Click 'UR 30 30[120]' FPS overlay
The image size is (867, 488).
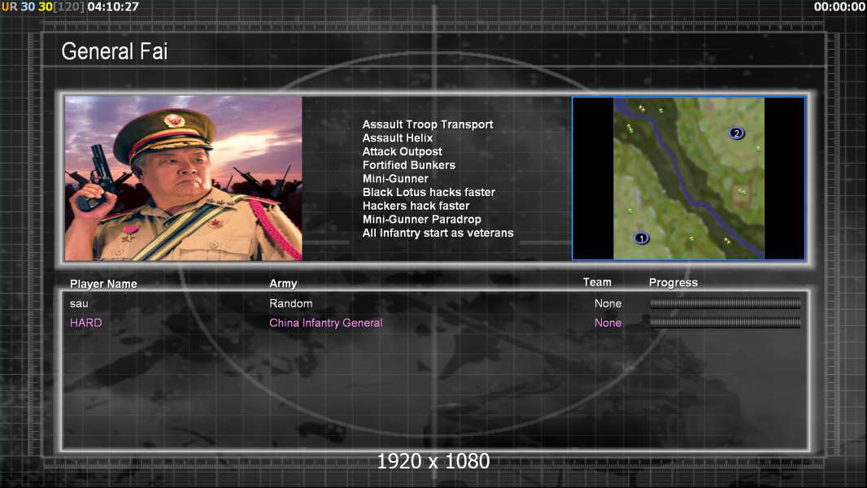click(43, 7)
